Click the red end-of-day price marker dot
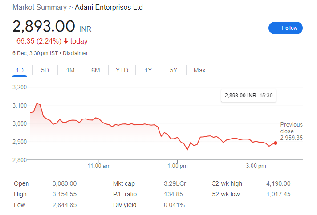Viewport: 317px width, 215px height. [x=276, y=143]
